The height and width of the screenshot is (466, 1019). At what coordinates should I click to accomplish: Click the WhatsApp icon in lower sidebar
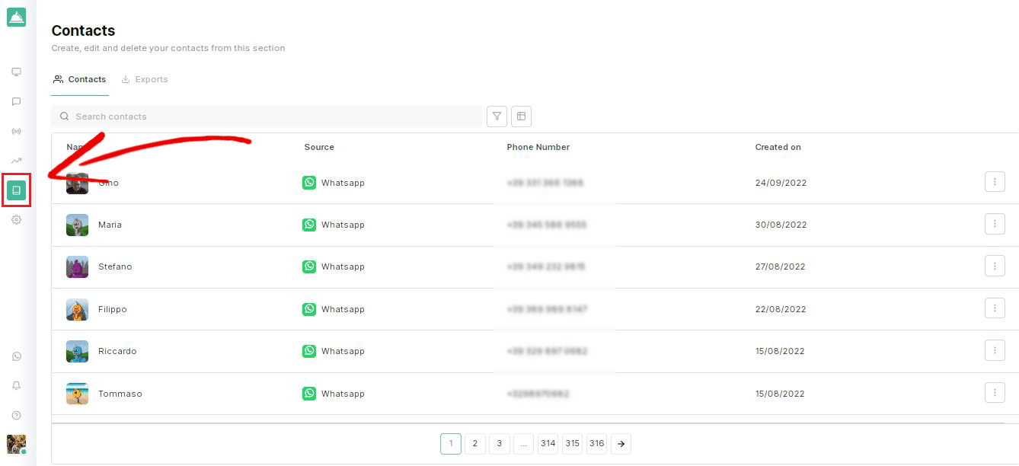[x=16, y=356]
